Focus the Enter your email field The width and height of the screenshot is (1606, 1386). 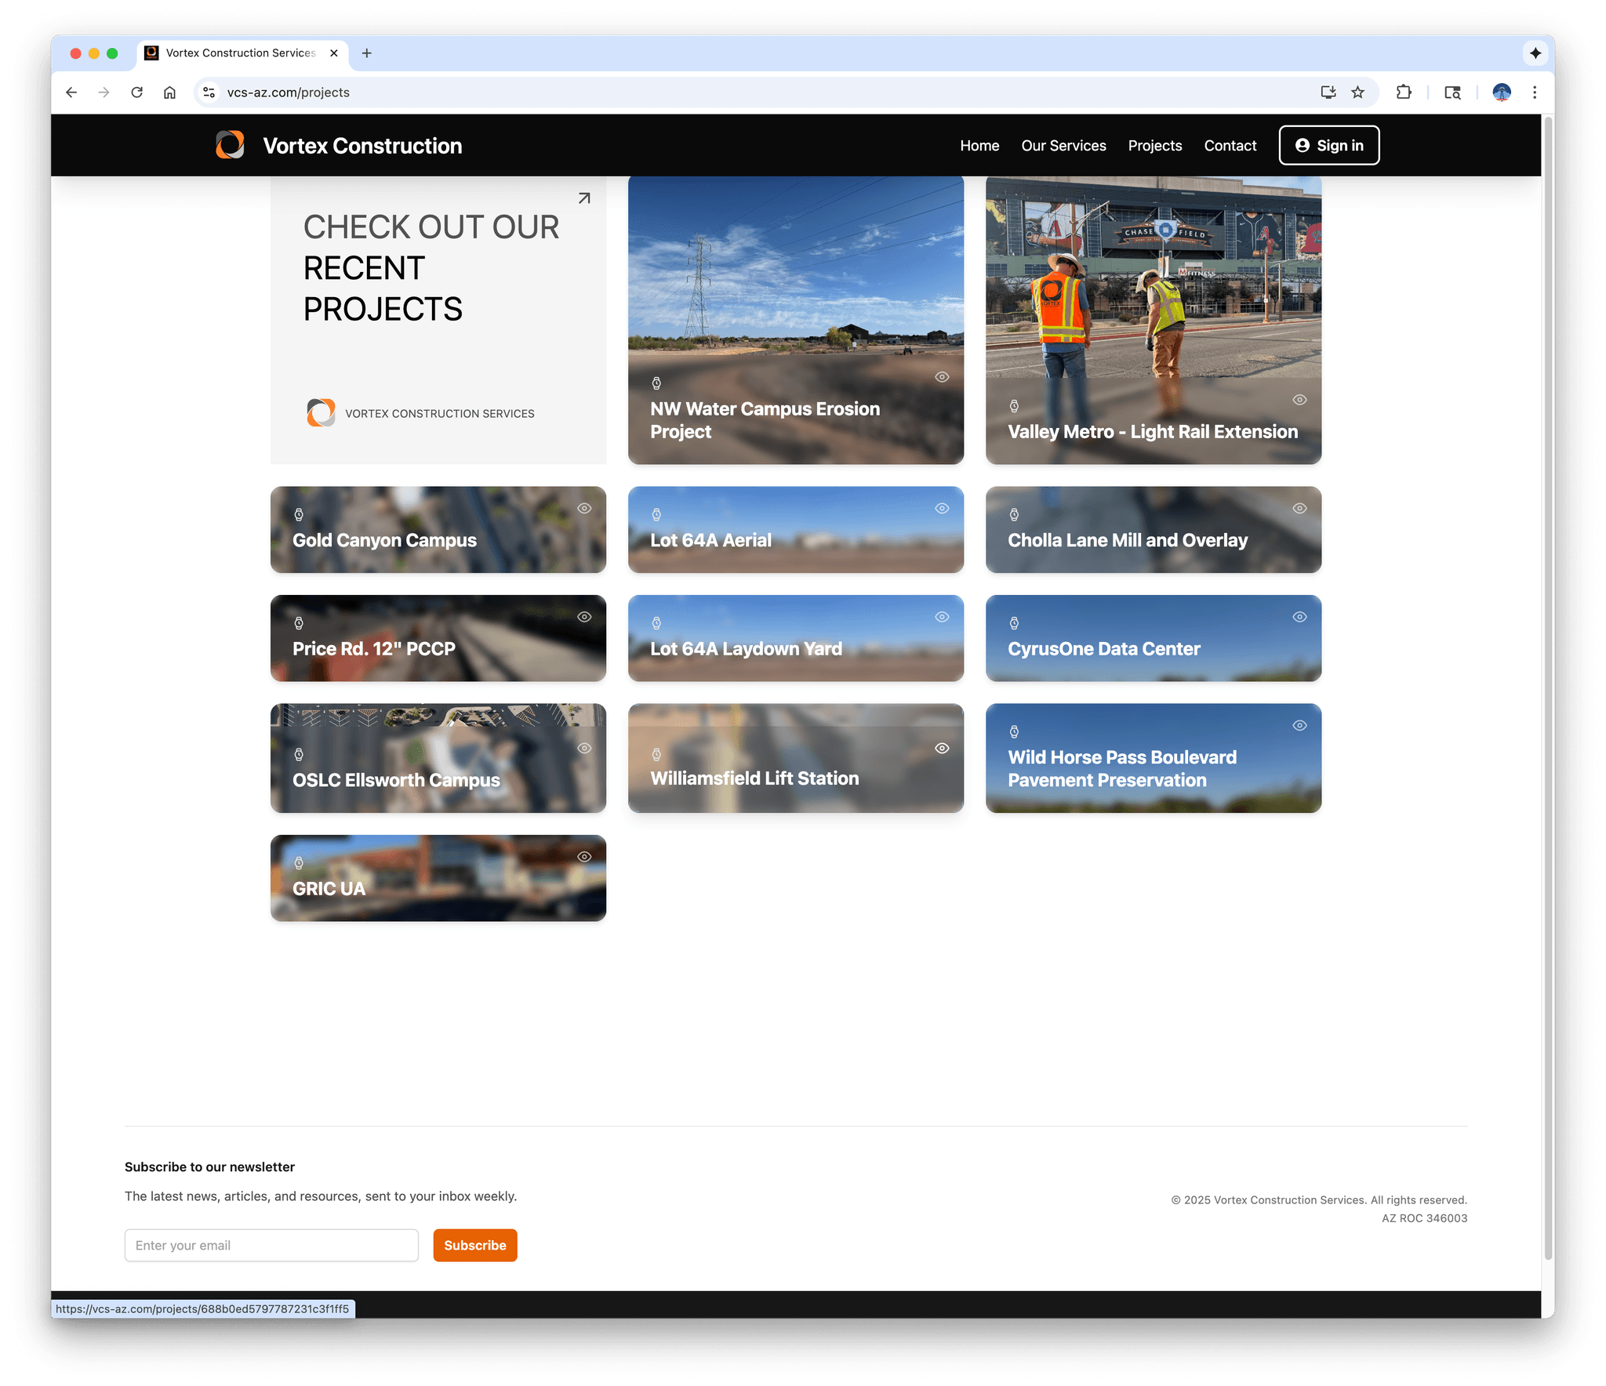pyautogui.click(x=271, y=1245)
